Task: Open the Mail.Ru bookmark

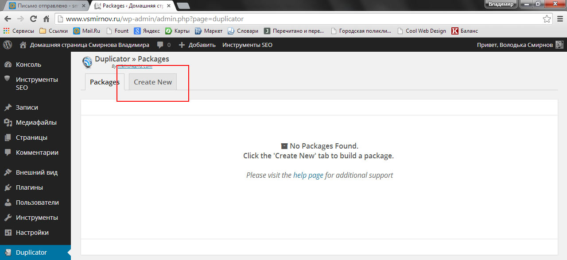Action: click(87, 31)
